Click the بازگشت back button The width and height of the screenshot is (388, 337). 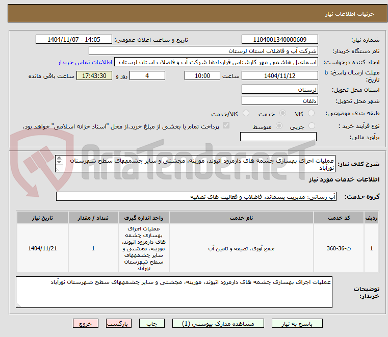point(118,323)
